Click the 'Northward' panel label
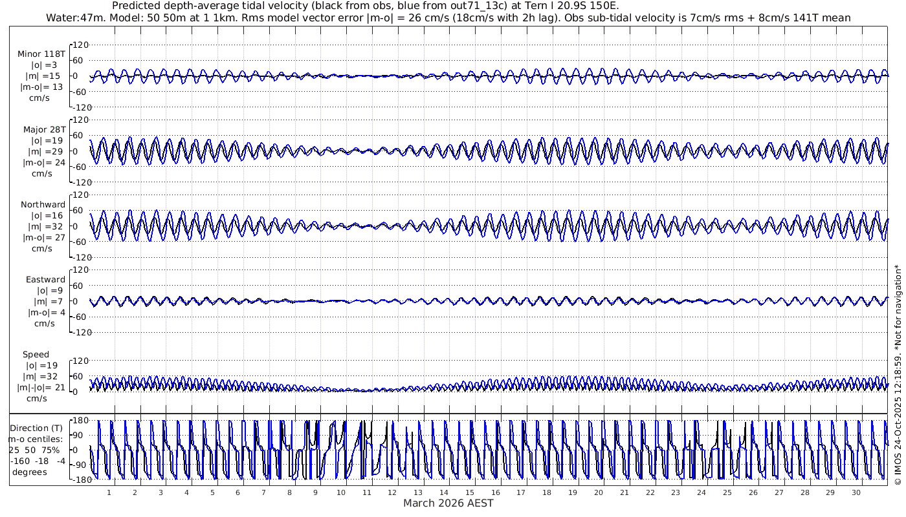The height and width of the screenshot is (517, 906). point(43,204)
